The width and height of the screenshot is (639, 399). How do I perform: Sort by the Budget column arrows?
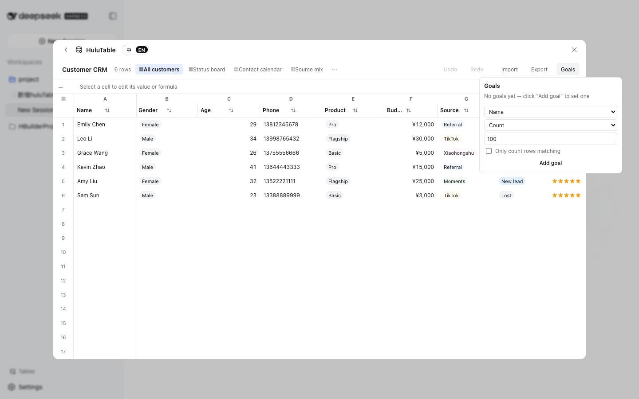(408, 110)
